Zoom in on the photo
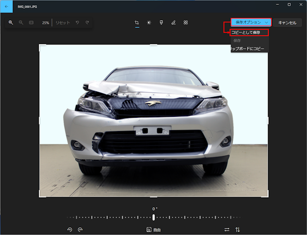 click(11, 22)
